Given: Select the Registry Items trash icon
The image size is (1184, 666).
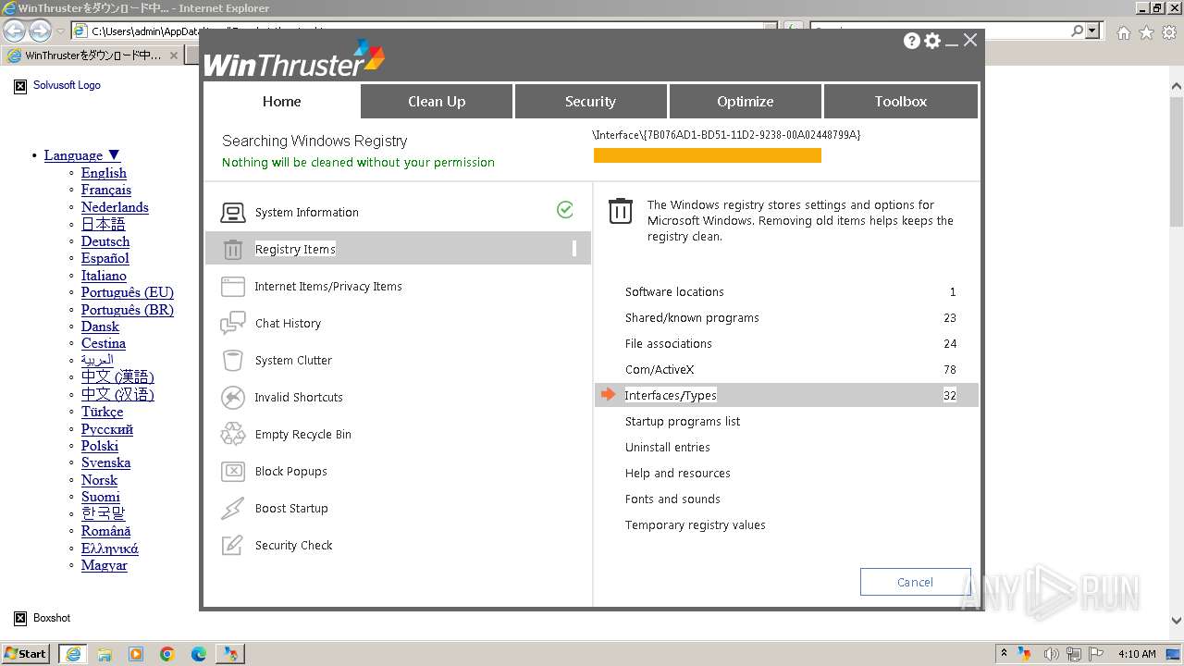Looking at the screenshot, I should pos(233,250).
